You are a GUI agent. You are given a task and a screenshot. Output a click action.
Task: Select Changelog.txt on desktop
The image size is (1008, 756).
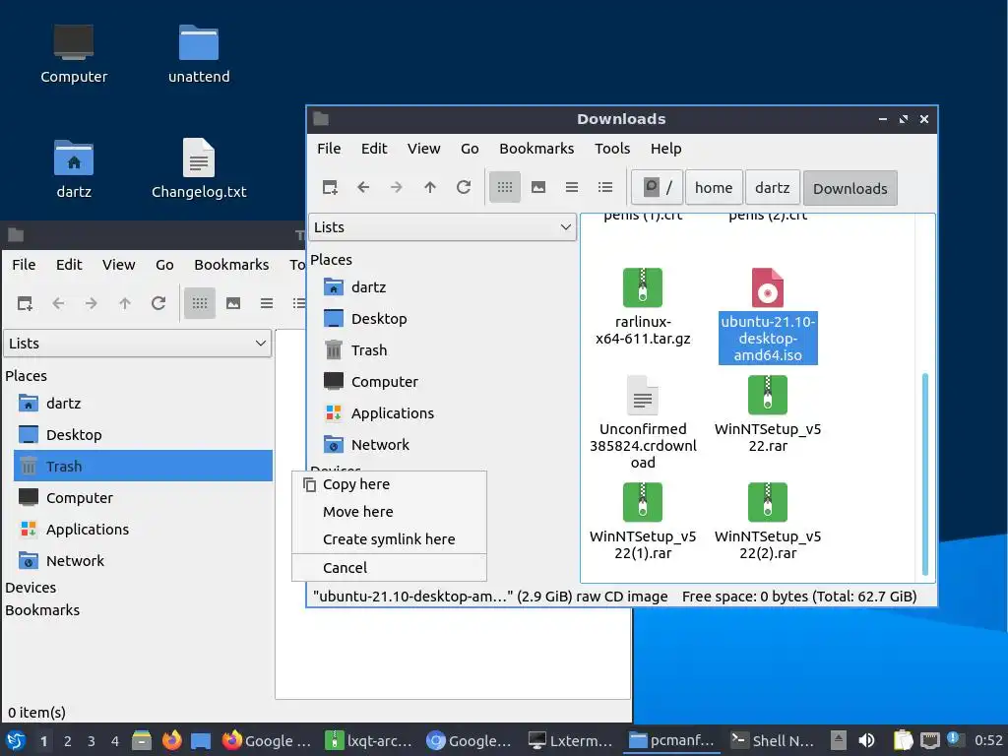pos(199,168)
